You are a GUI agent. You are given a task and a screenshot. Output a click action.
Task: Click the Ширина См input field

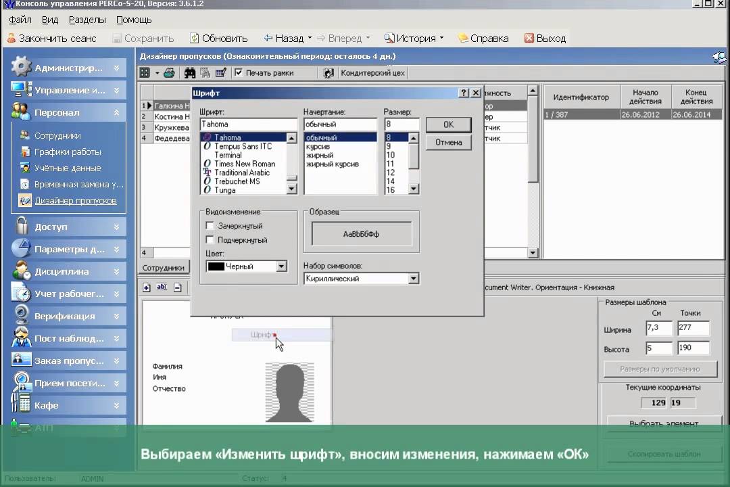point(658,327)
